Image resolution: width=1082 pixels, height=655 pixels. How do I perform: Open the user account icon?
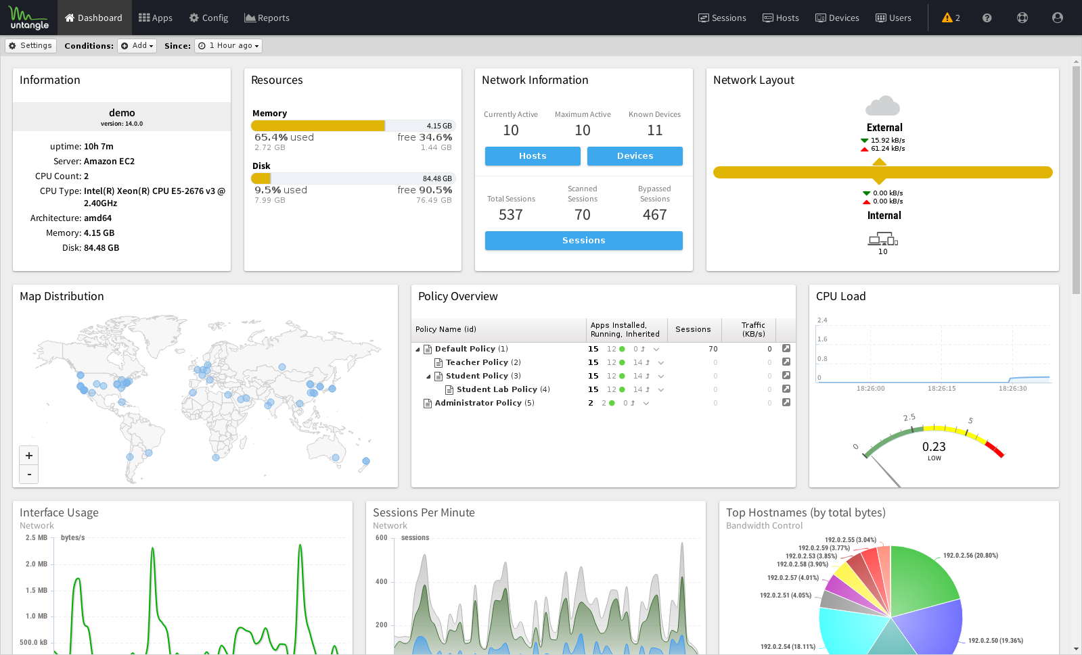(1058, 18)
